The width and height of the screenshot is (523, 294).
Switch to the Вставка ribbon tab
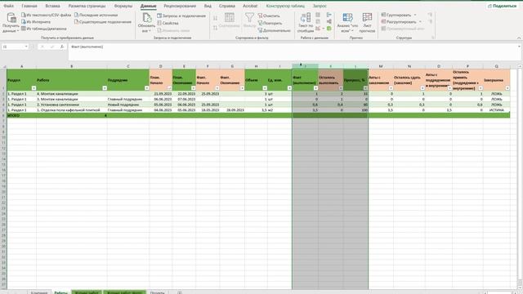coord(52,6)
